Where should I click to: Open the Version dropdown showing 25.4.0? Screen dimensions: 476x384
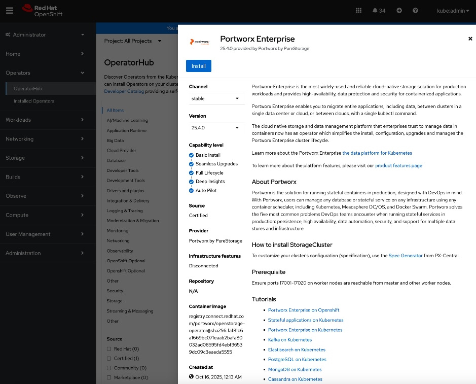216,128
